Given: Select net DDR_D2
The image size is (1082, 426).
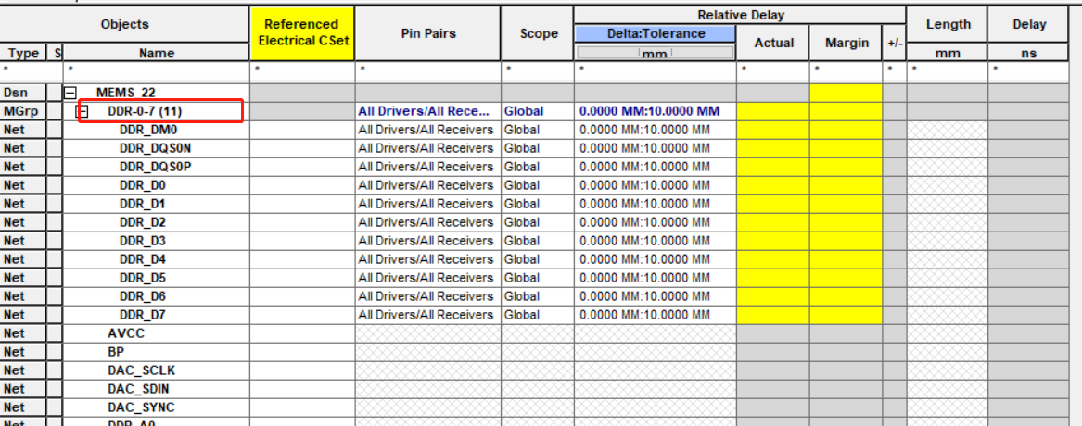Looking at the screenshot, I should [142, 222].
